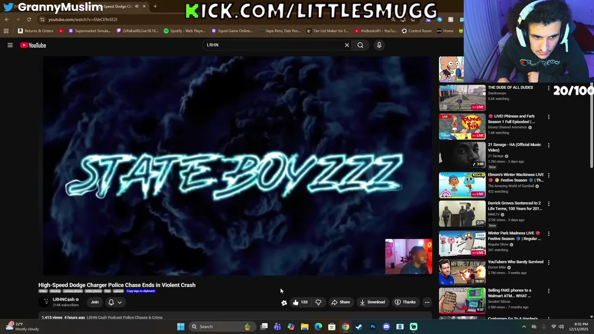This screenshot has height=334, width=594.
Task: Join the LRHNCash channel membership
Action: click(x=95, y=302)
